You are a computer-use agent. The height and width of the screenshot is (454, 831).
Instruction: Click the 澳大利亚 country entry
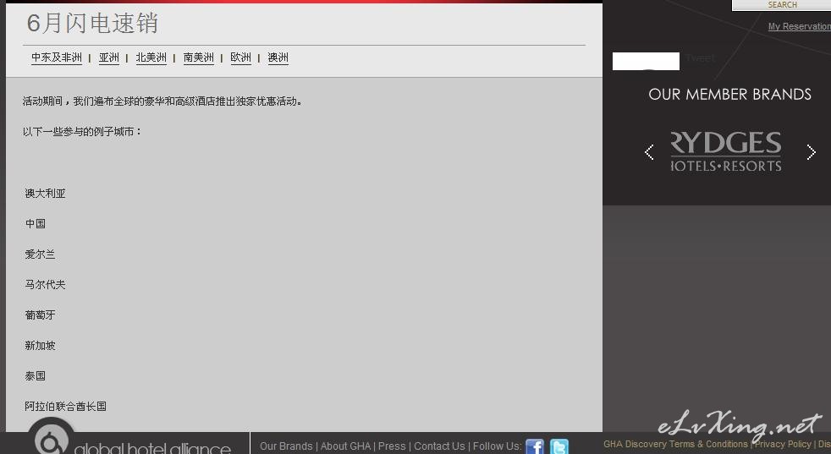(x=45, y=194)
